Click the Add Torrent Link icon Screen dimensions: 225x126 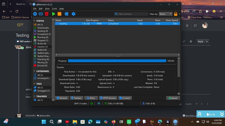41,14
